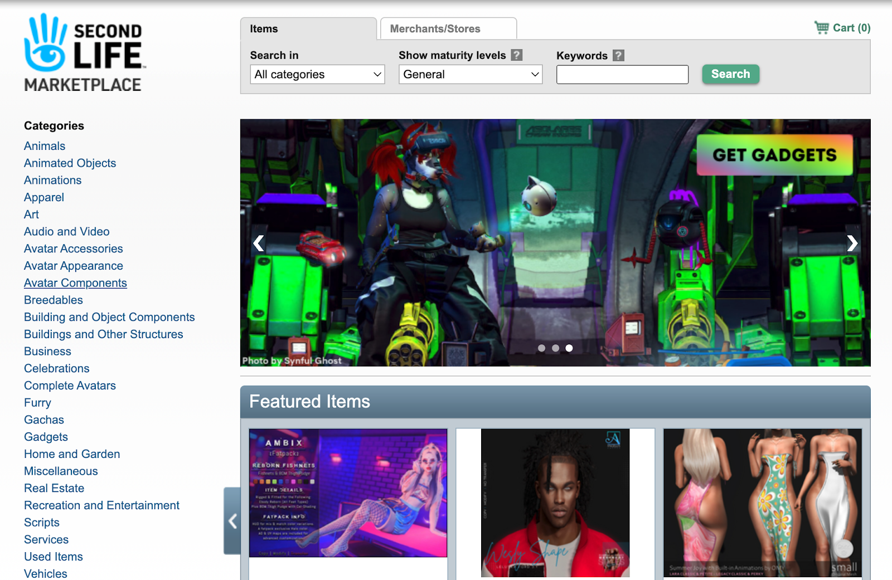Image resolution: width=892 pixels, height=580 pixels.
Task: Click the "Photo by Synful Ghost" credit text
Action: click(292, 361)
